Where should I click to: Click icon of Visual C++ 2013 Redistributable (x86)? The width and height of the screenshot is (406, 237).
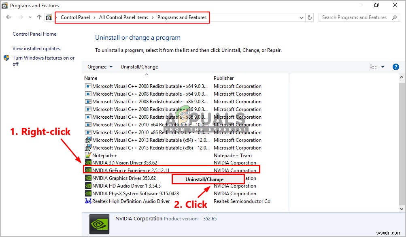coord(88,147)
